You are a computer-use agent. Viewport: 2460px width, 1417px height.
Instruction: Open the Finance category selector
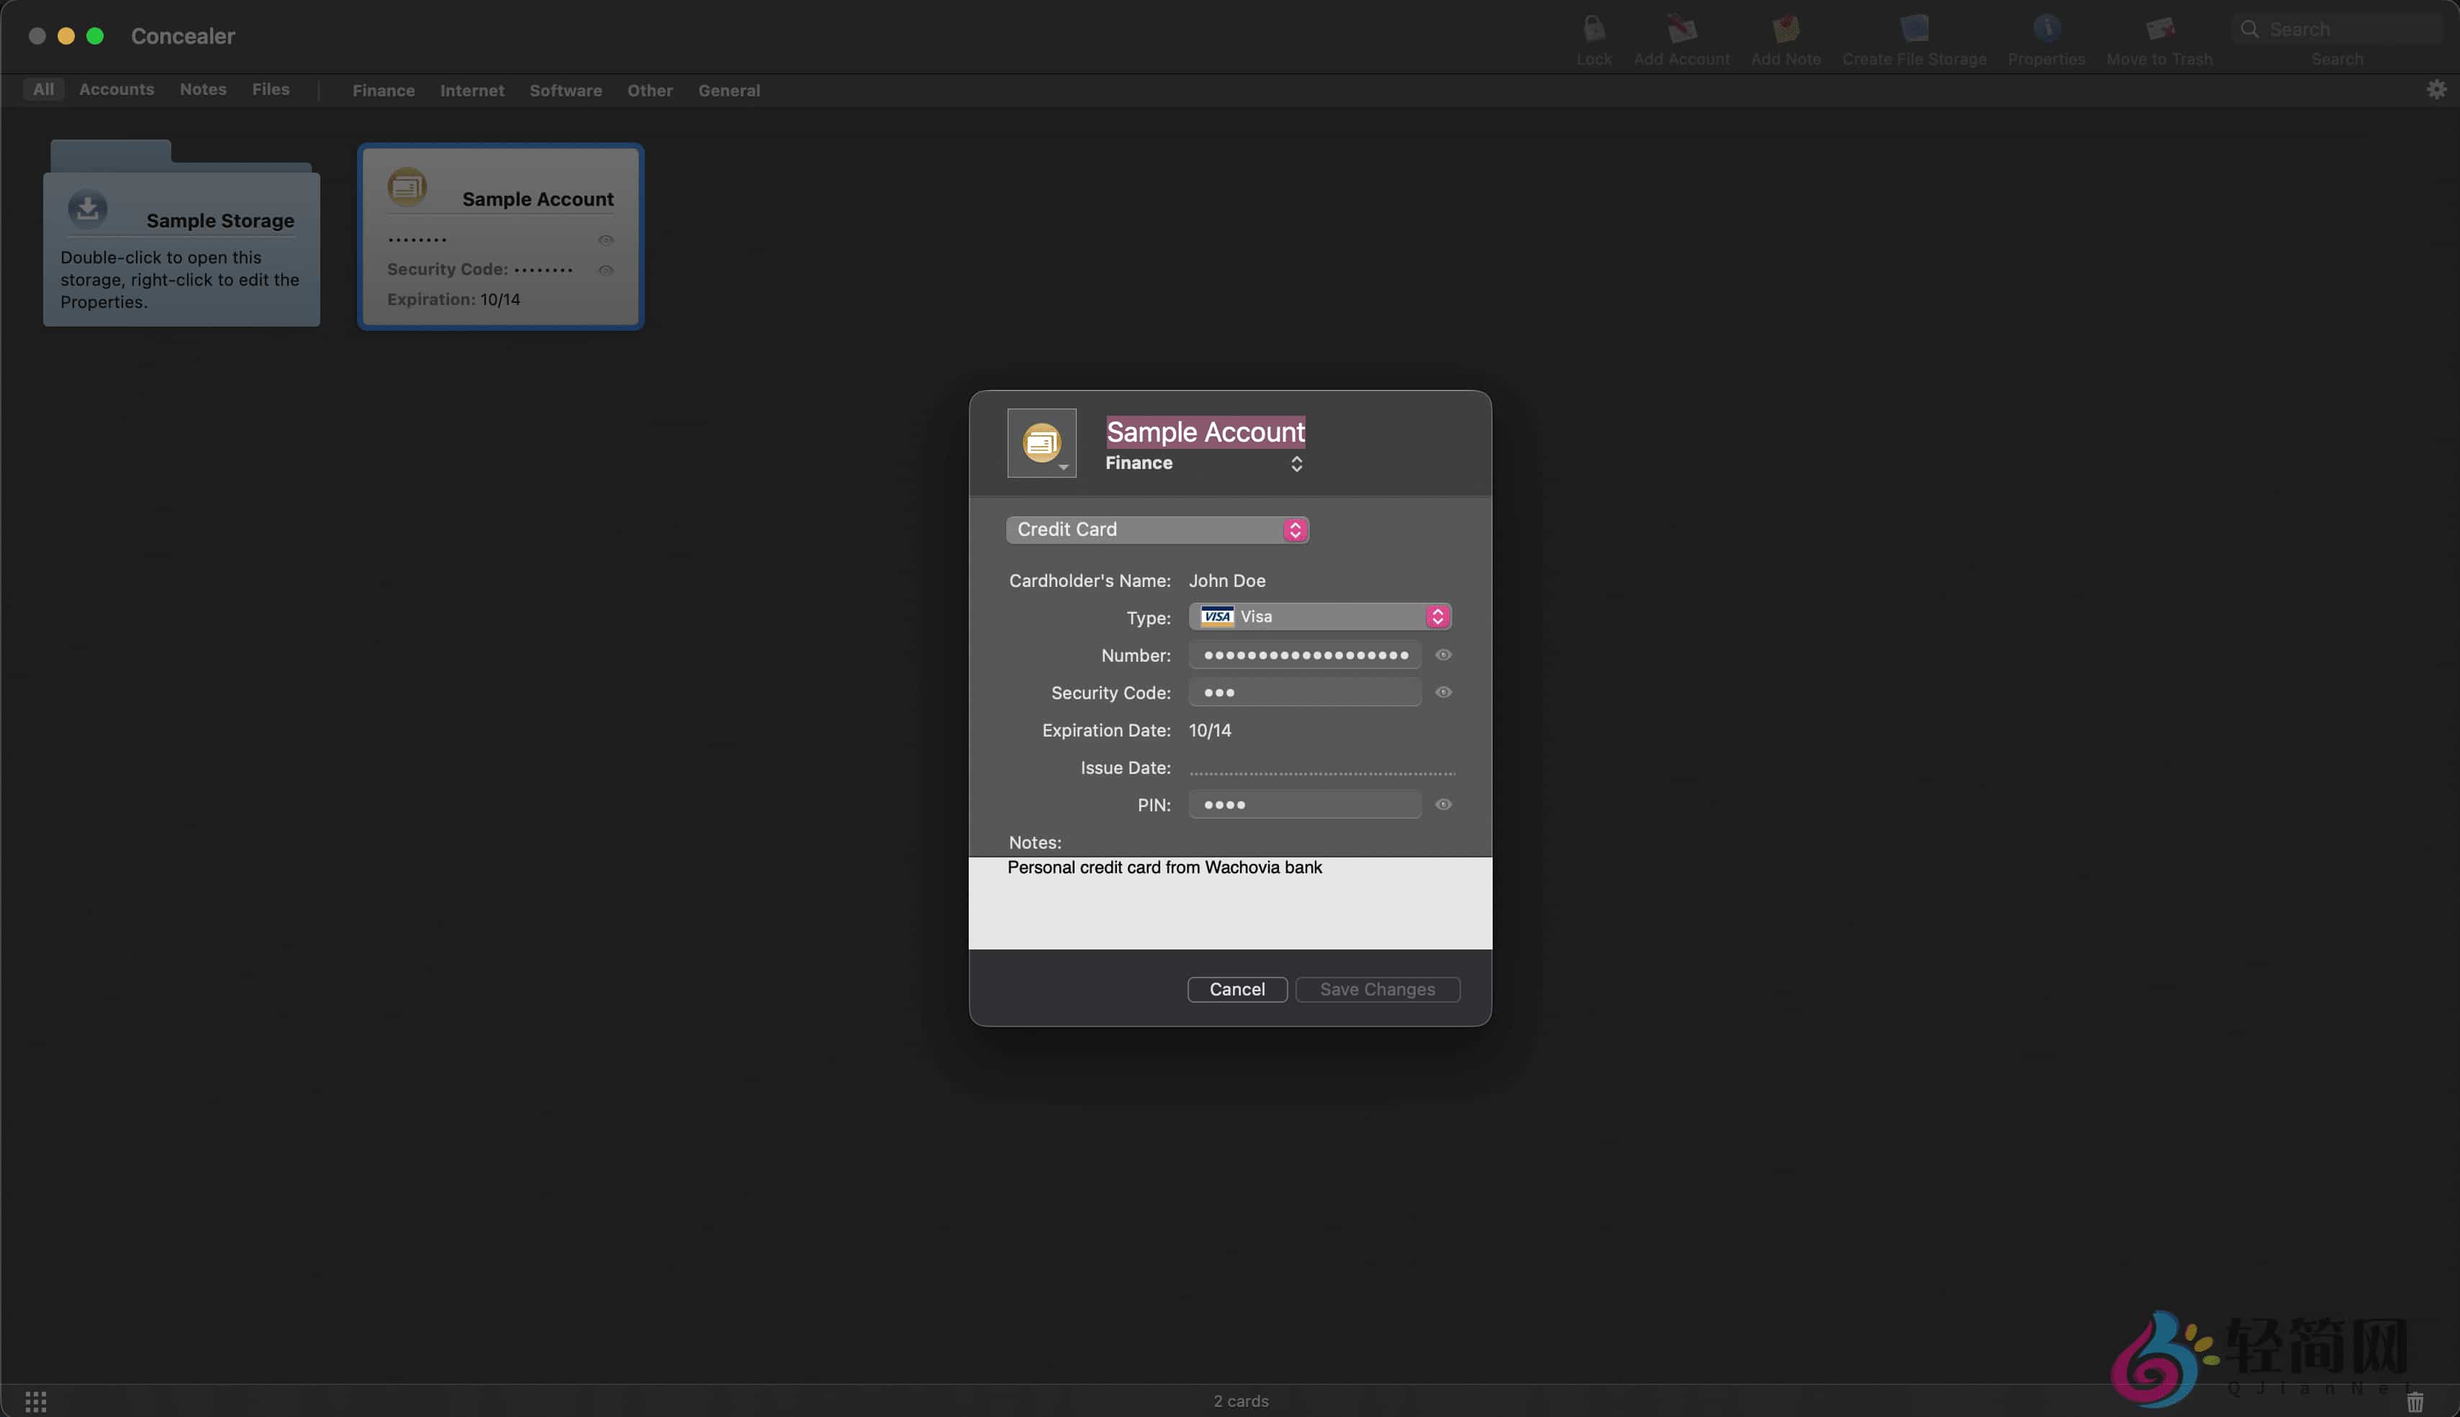coord(1297,463)
